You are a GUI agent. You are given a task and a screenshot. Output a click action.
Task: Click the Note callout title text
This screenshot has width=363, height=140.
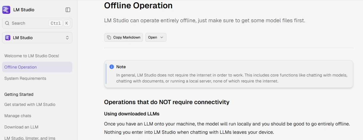point(121,67)
